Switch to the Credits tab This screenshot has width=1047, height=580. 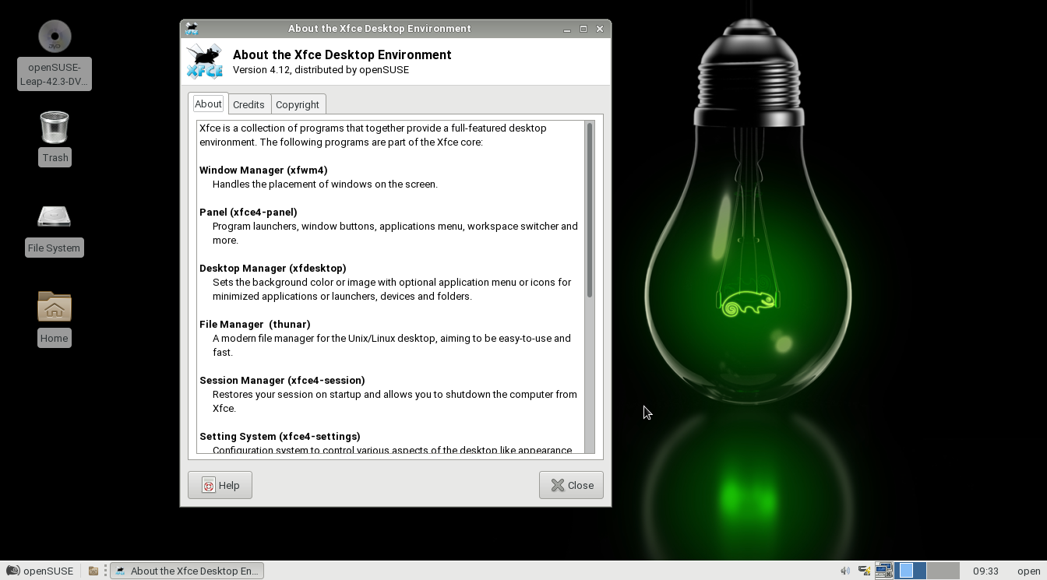pyautogui.click(x=249, y=104)
